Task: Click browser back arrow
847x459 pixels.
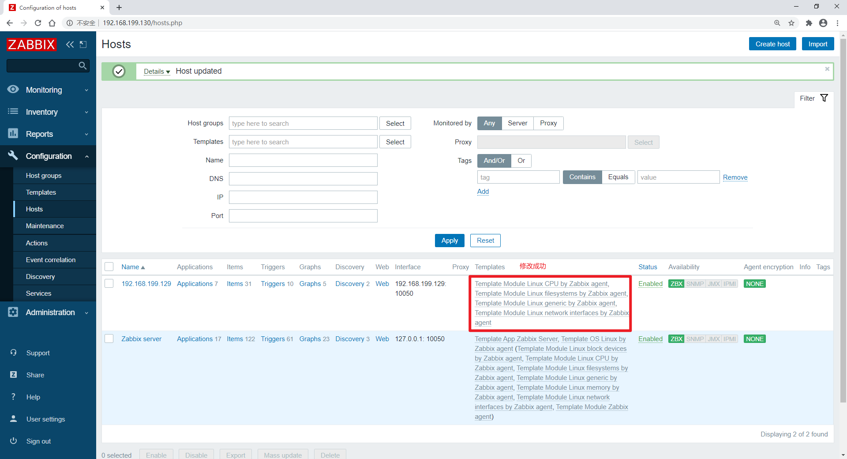Action: pos(10,23)
